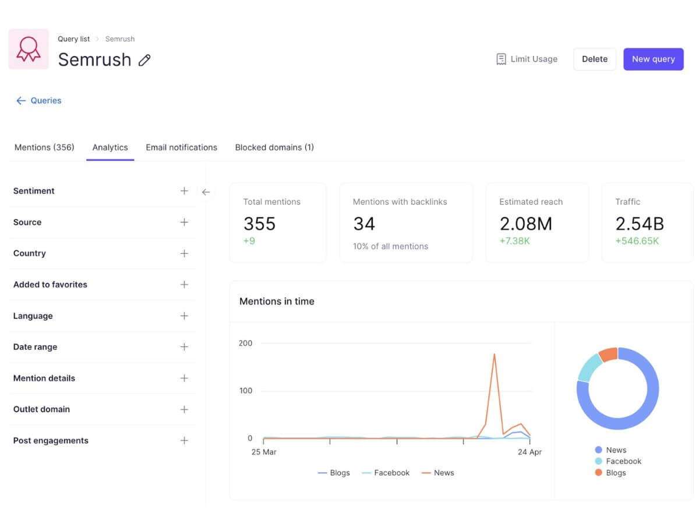Click the pink query badge icon in header

pos(28,48)
